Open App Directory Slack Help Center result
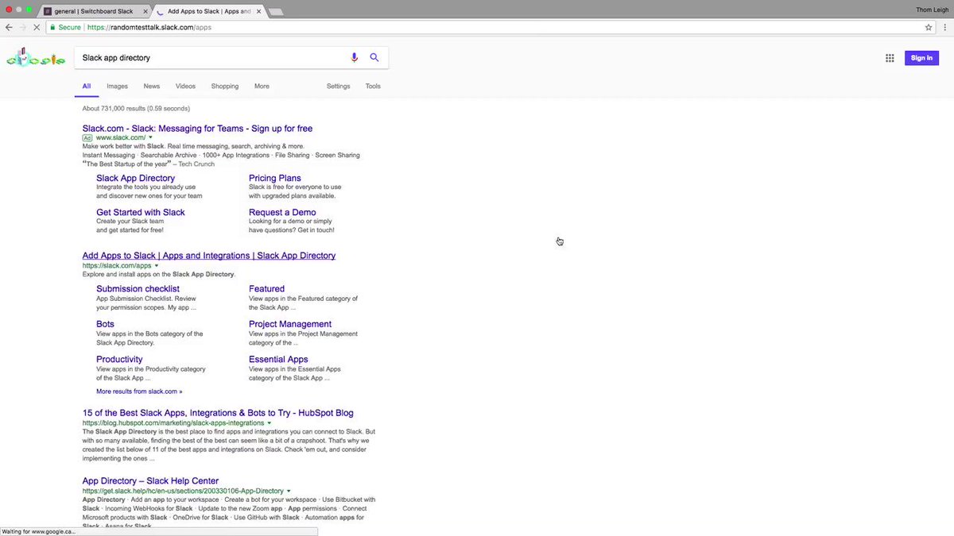 (150, 481)
